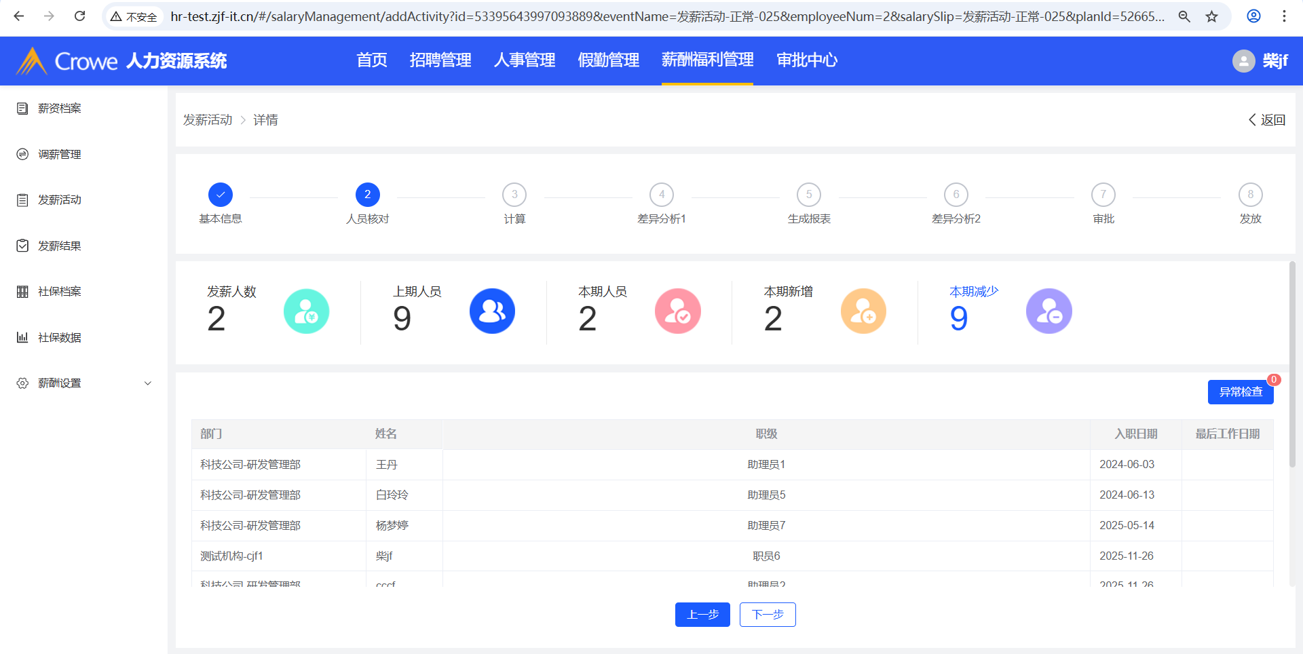
Task: Click the blue 上期人员 group icon
Action: point(492,311)
